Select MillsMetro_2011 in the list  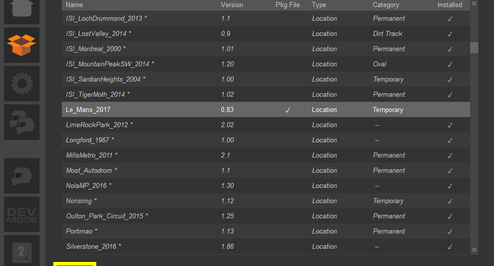click(266, 155)
